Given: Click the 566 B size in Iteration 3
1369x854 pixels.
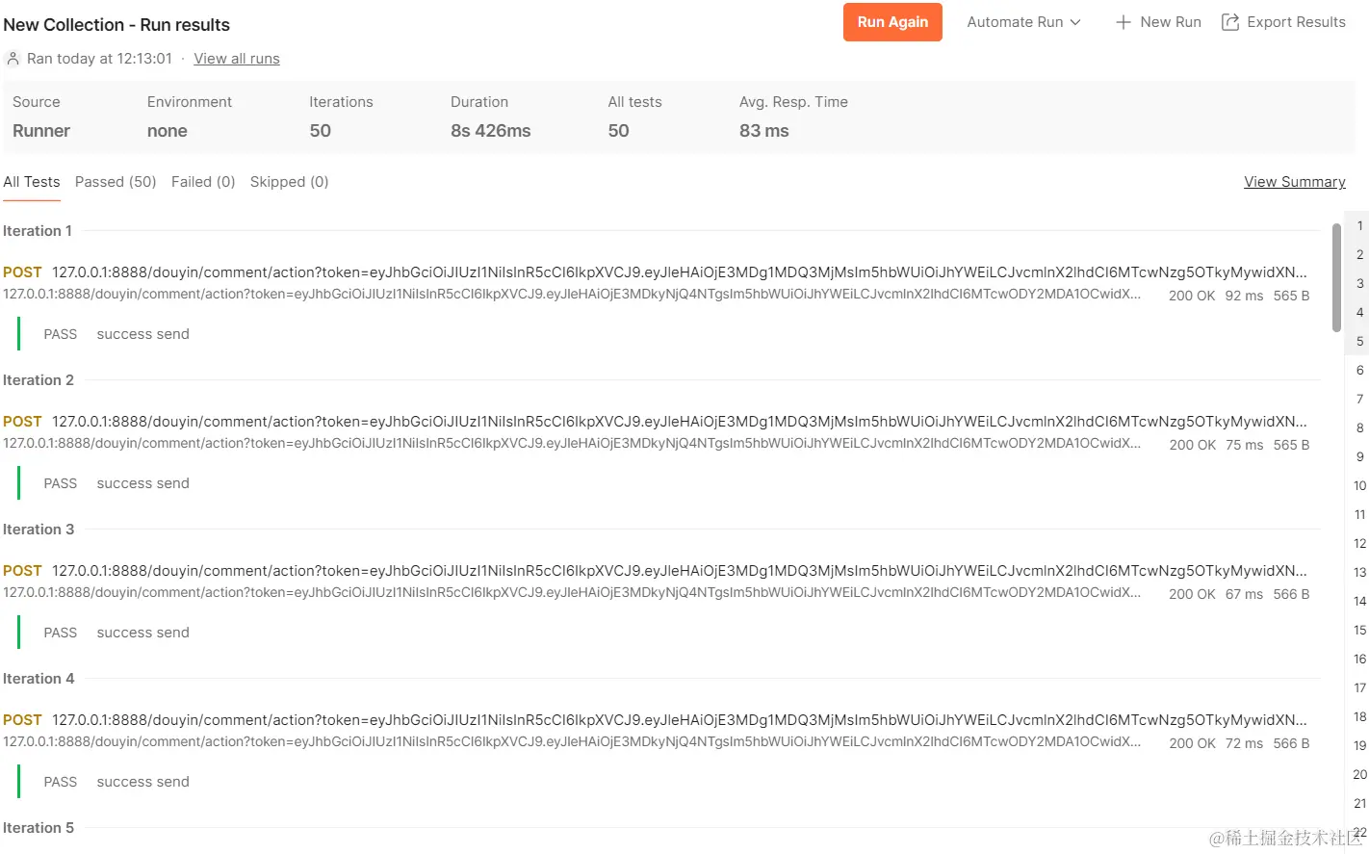Looking at the screenshot, I should (1291, 594).
